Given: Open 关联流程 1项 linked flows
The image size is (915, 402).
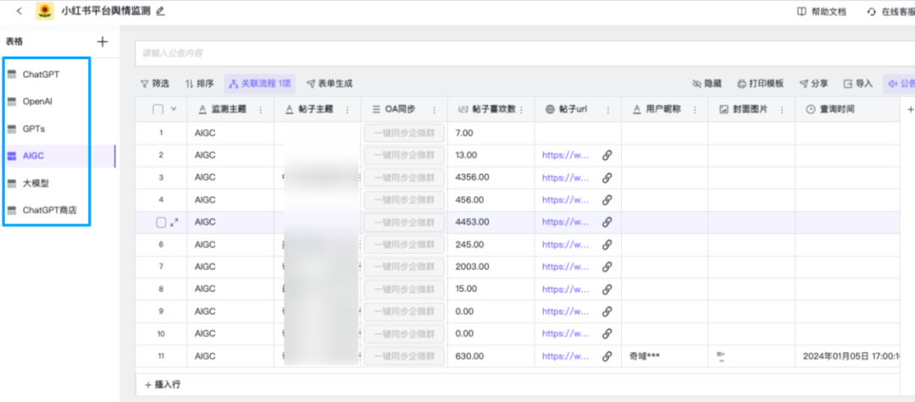Looking at the screenshot, I should click(260, 84).
